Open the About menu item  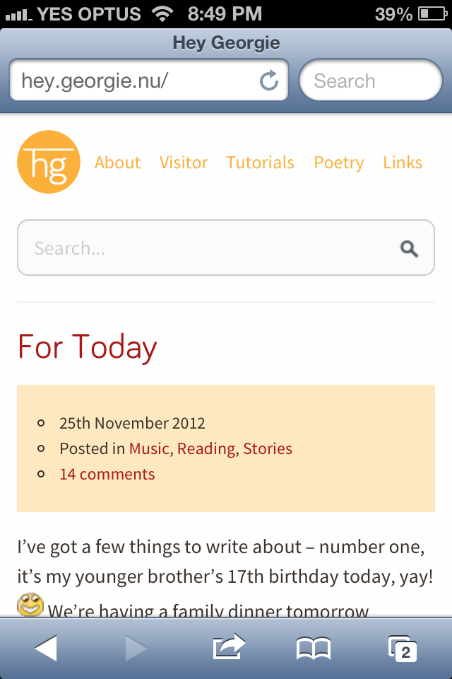(118, 163)
